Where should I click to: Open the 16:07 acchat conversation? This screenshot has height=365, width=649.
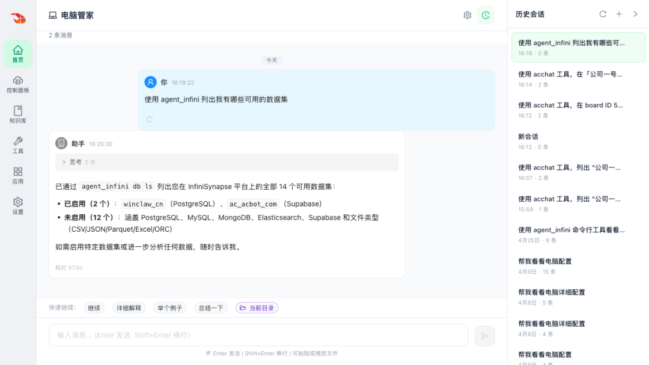pyautogui.click(x=578, y=172)
